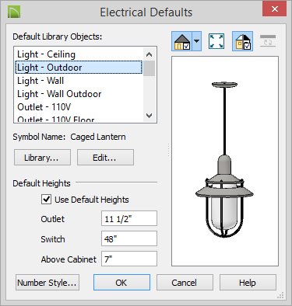Click the list scroll up arrow

[150, 54]
